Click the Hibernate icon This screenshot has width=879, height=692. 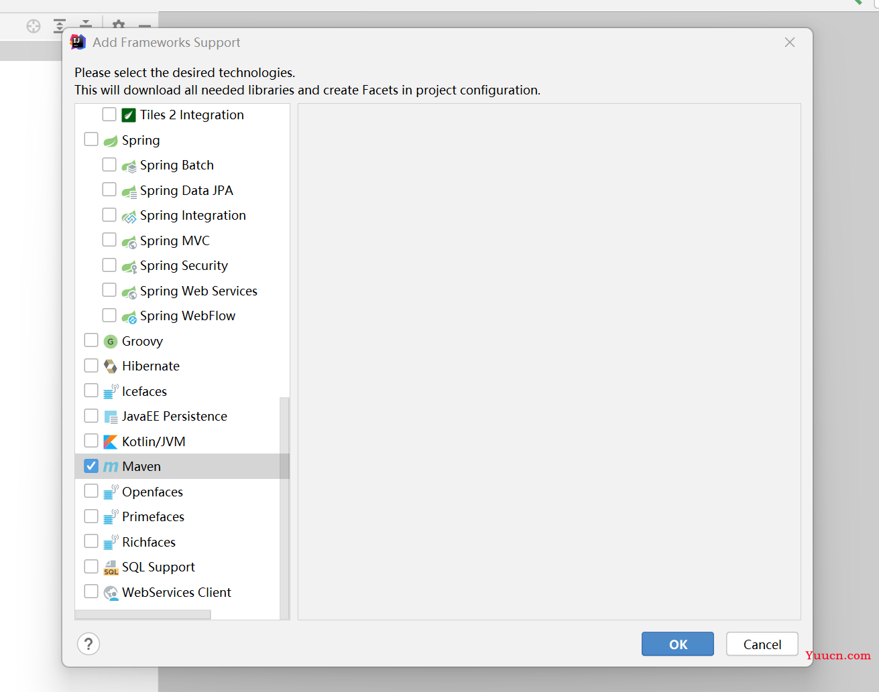(x=111, y=366)
